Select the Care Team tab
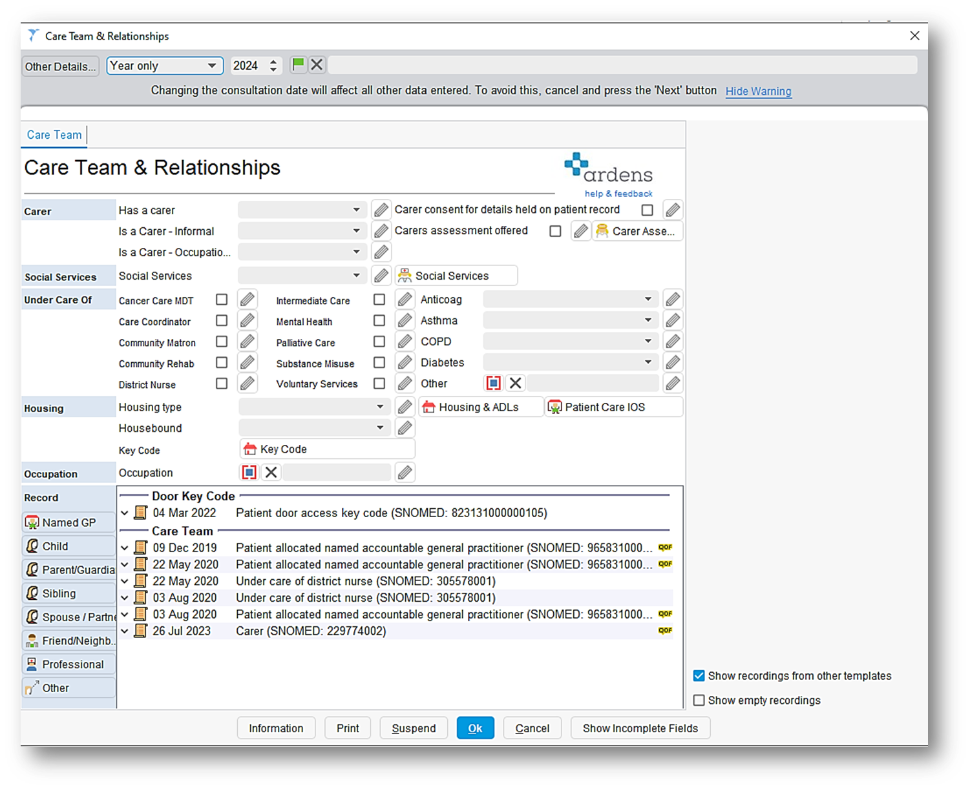Image resolution: width=970 pixels, height=789 pixels. [x=54, y=135]
